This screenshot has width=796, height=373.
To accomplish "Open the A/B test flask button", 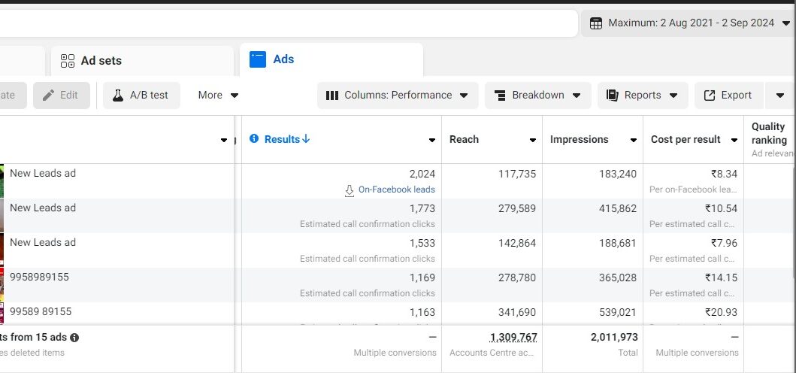I will (141, 96).
